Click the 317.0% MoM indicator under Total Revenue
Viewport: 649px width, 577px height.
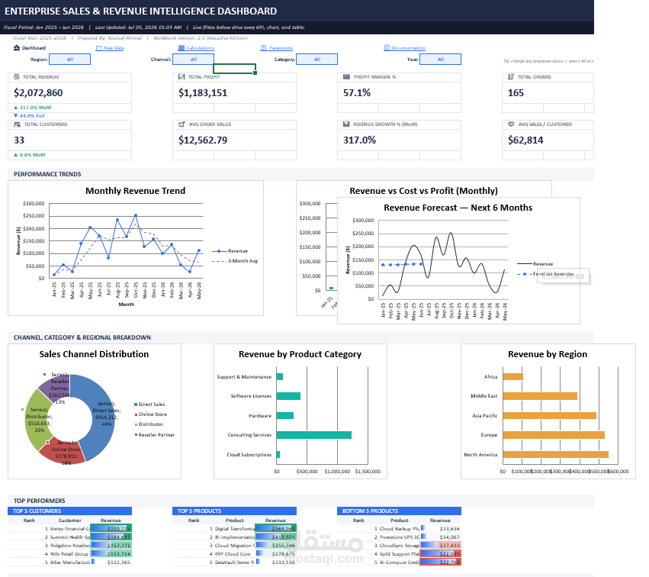[x=33, y=108]
